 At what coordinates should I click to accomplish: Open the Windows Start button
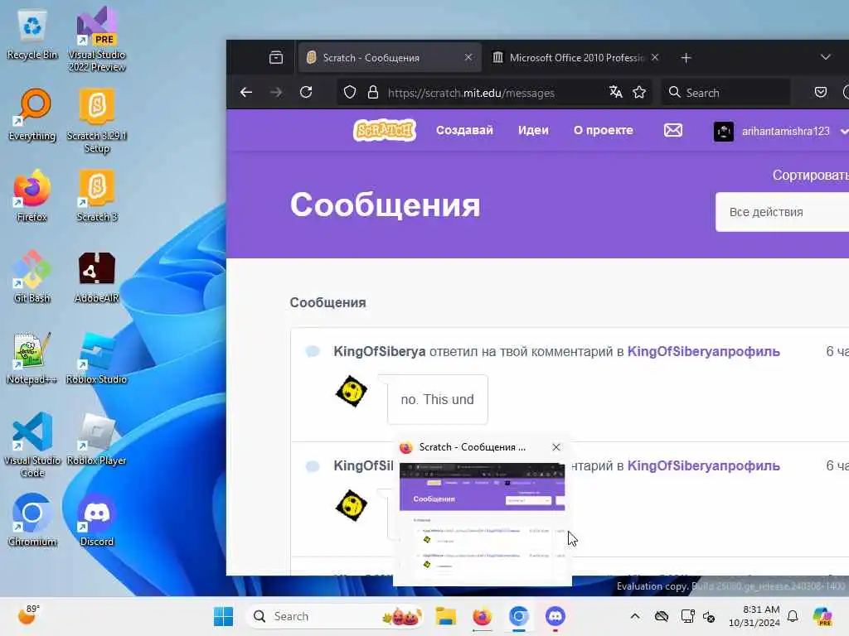coord(223,616)
